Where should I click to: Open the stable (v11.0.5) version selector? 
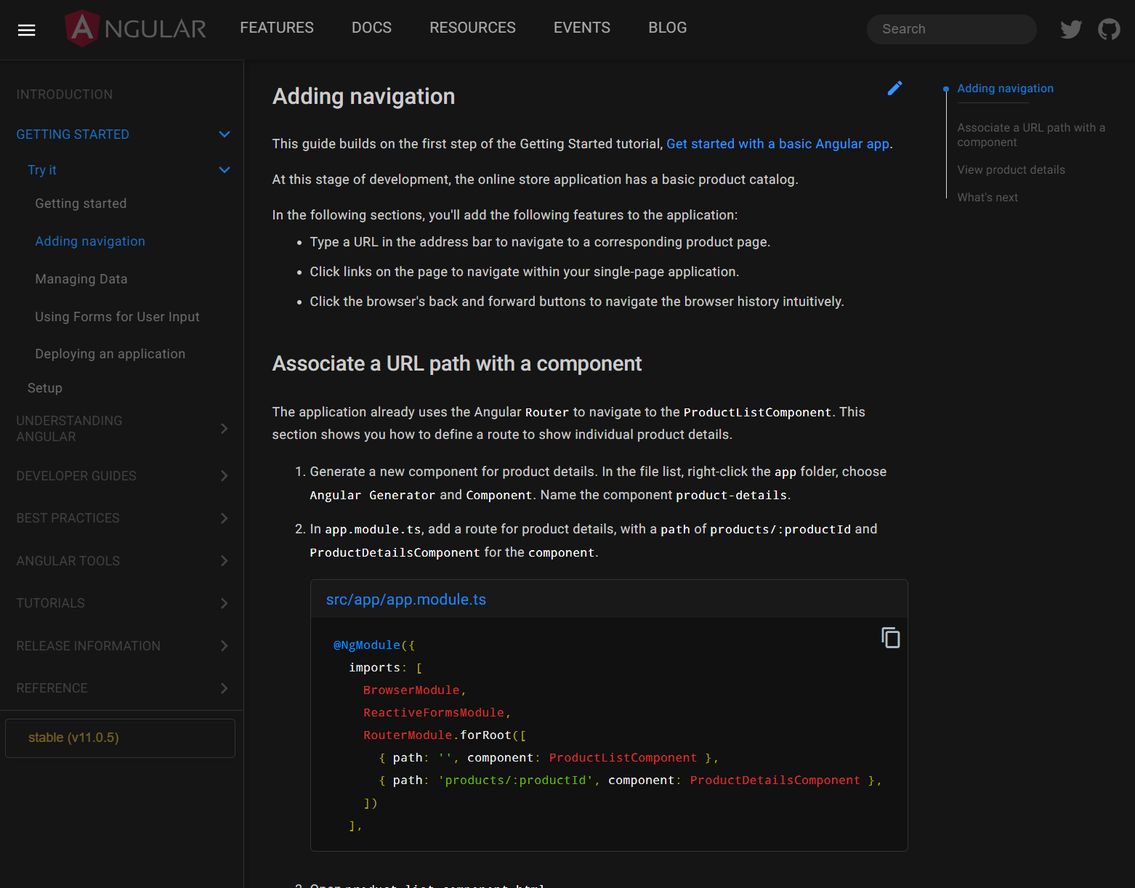[120, 738]
